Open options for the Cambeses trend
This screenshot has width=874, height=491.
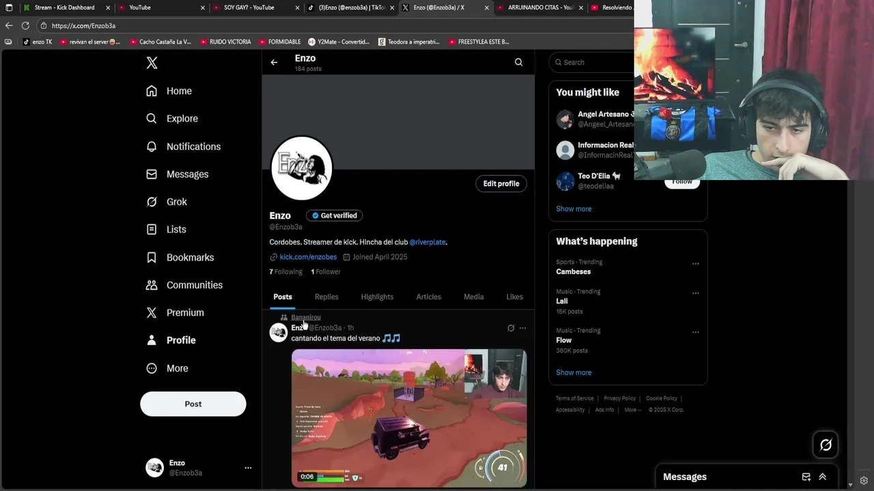coord(695,264)
